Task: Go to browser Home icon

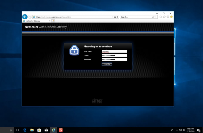Action: click(x=161, y=17)
